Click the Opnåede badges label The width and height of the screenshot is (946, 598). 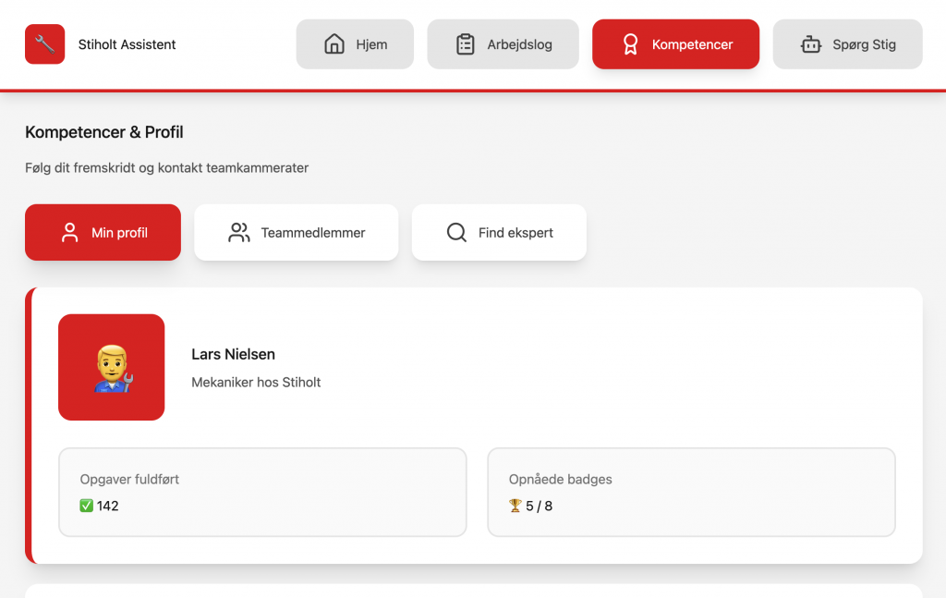[x=560, y=480]
